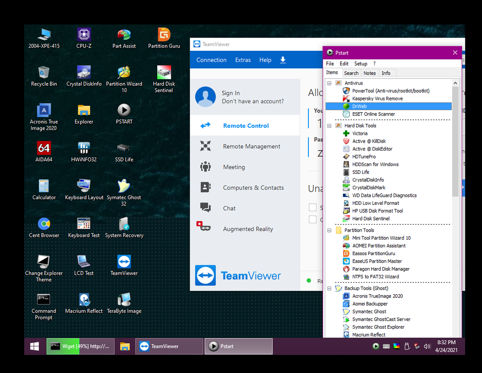This screenshot has width=482, height=373.
Task: Click the Wget download progress taskbar item
Action: [81, 346]
